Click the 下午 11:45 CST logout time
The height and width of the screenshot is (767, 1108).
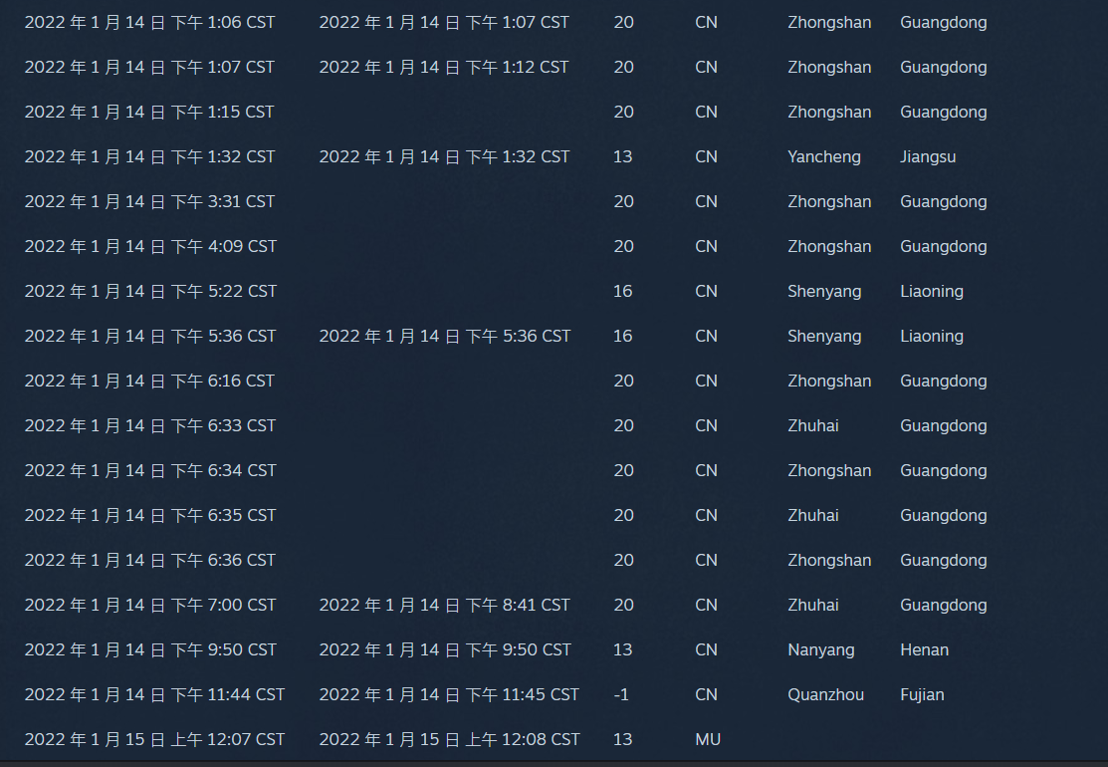tap(449, 694)
